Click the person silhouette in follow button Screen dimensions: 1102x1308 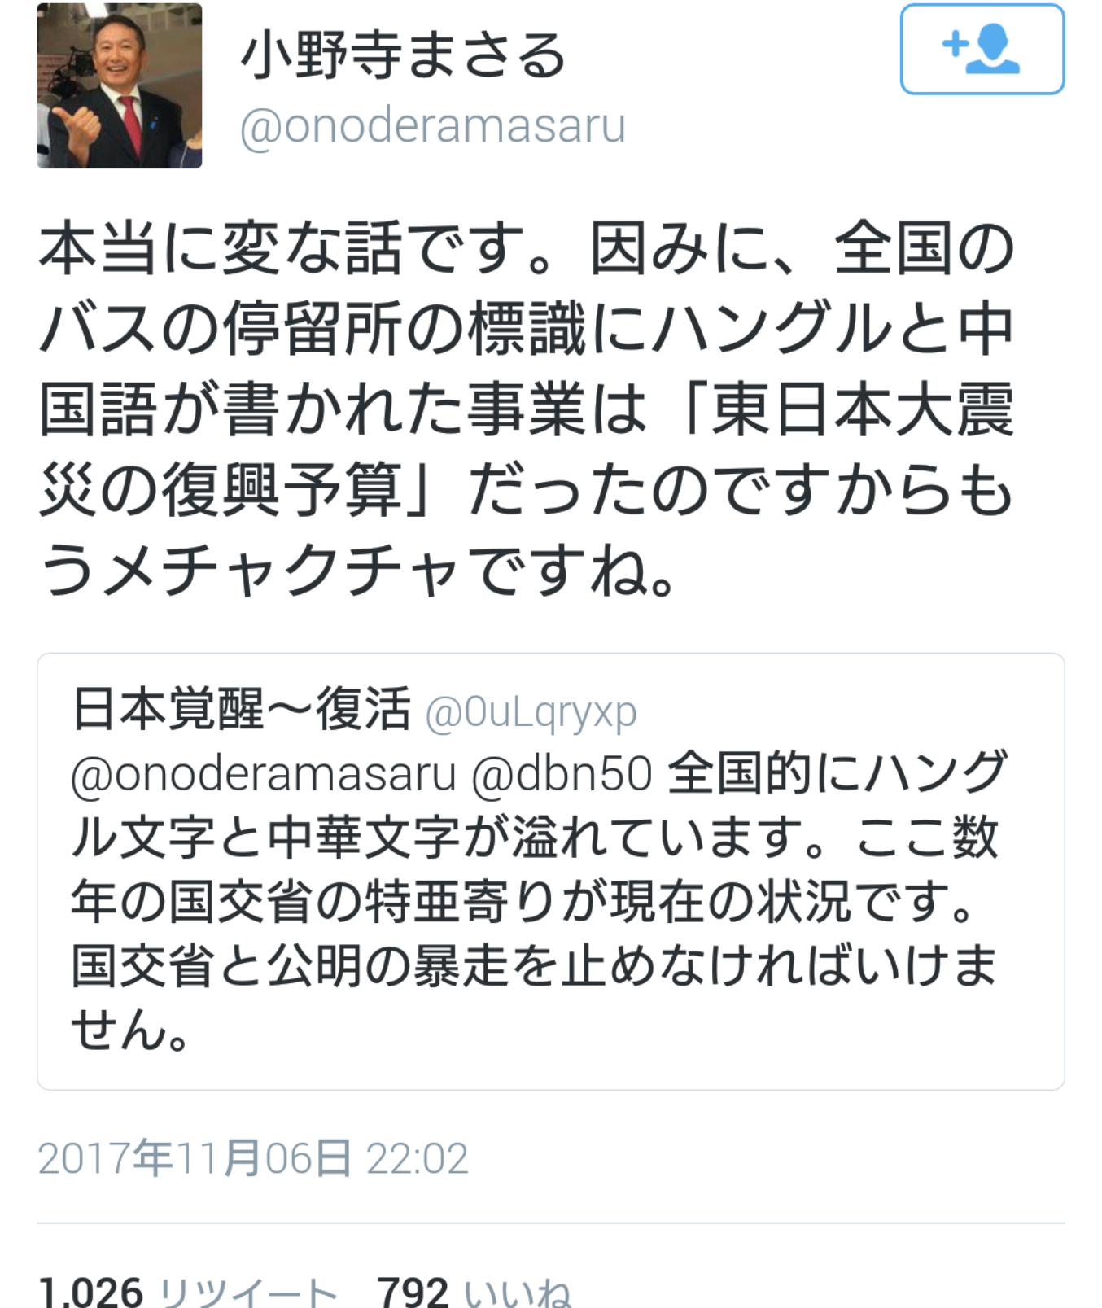coord(994,50)
